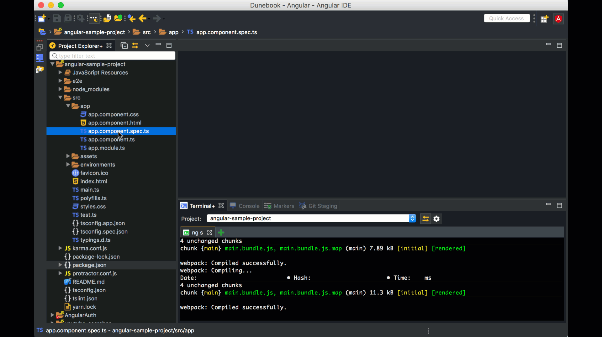Open the Back history dropdown arrow

[x=149, y=19]
